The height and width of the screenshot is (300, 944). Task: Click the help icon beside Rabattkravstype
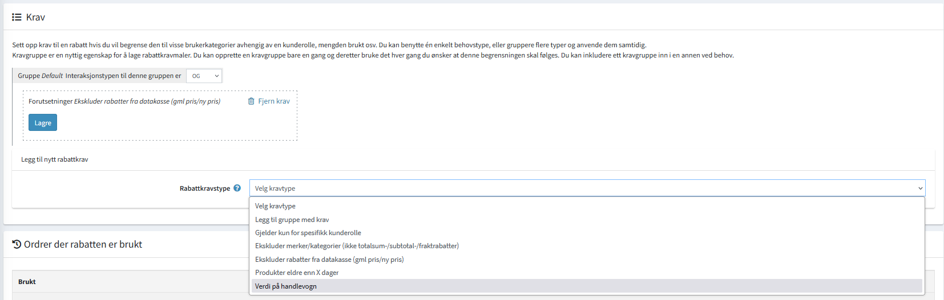[237, 188]
